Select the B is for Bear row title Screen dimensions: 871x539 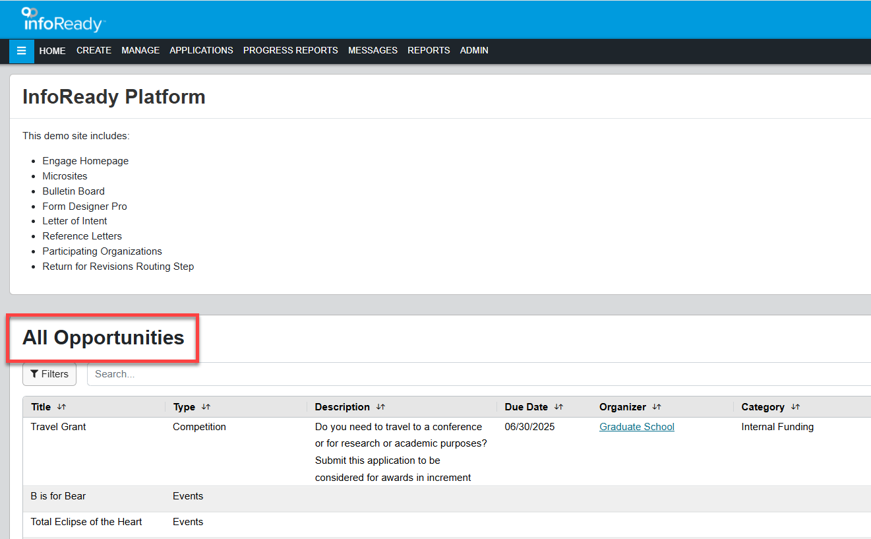pos(58,496)
